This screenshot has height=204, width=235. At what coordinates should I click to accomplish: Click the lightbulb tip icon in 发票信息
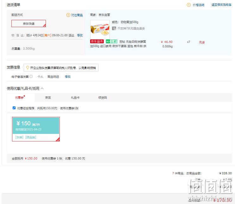pos(28,68)
